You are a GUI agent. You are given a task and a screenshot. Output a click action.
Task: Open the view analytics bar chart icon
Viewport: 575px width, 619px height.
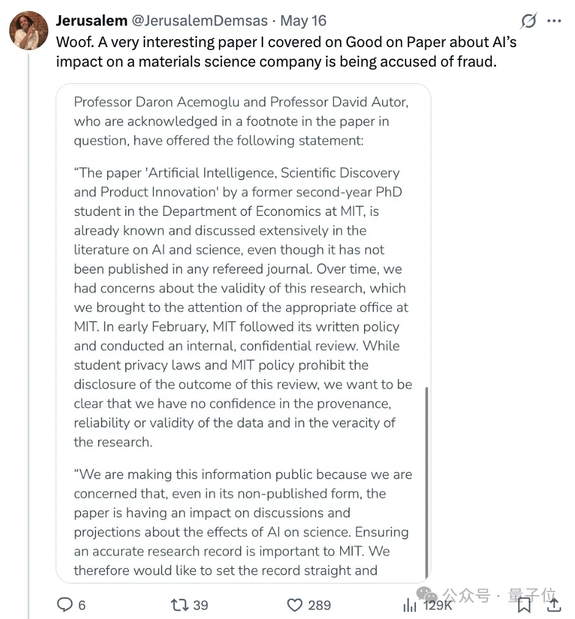(x=410, y=605)
